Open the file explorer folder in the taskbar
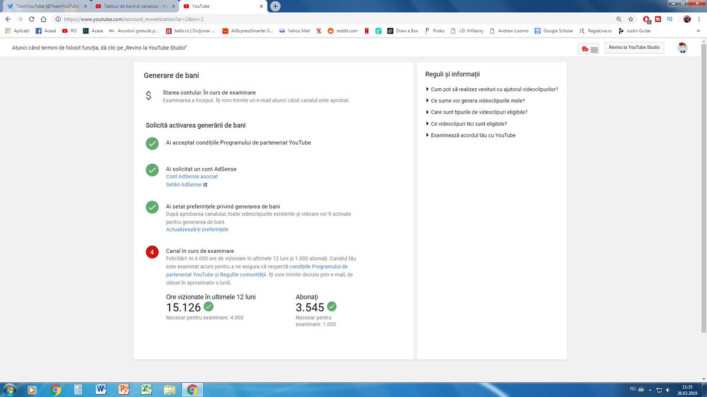Screen dimensions: 707x397 (169, 389)
